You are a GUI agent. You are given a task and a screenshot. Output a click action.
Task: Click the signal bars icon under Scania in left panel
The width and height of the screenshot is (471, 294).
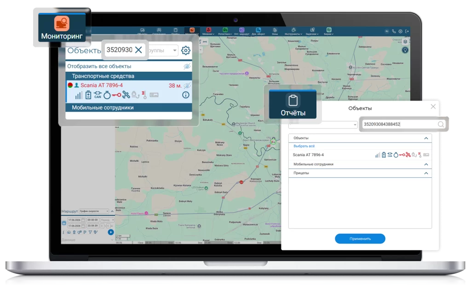coord(78,96)
